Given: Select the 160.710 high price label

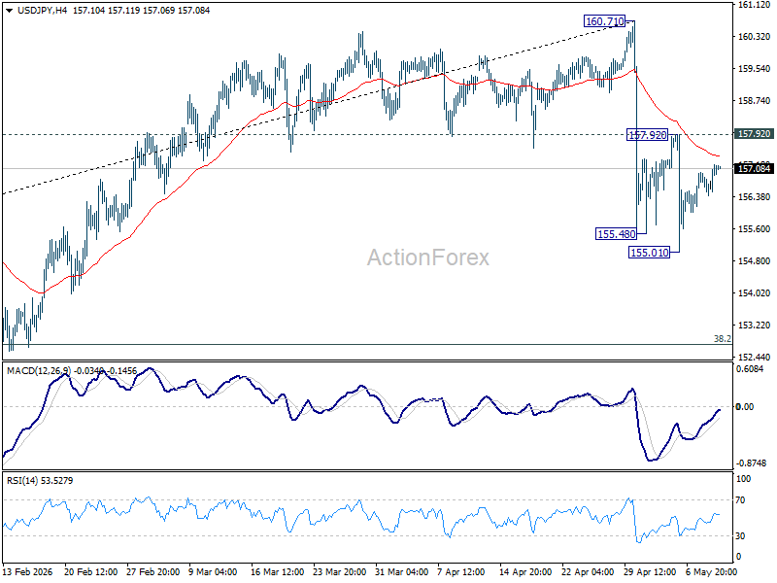Looking at the screenshot, I should tap(604, 21).
